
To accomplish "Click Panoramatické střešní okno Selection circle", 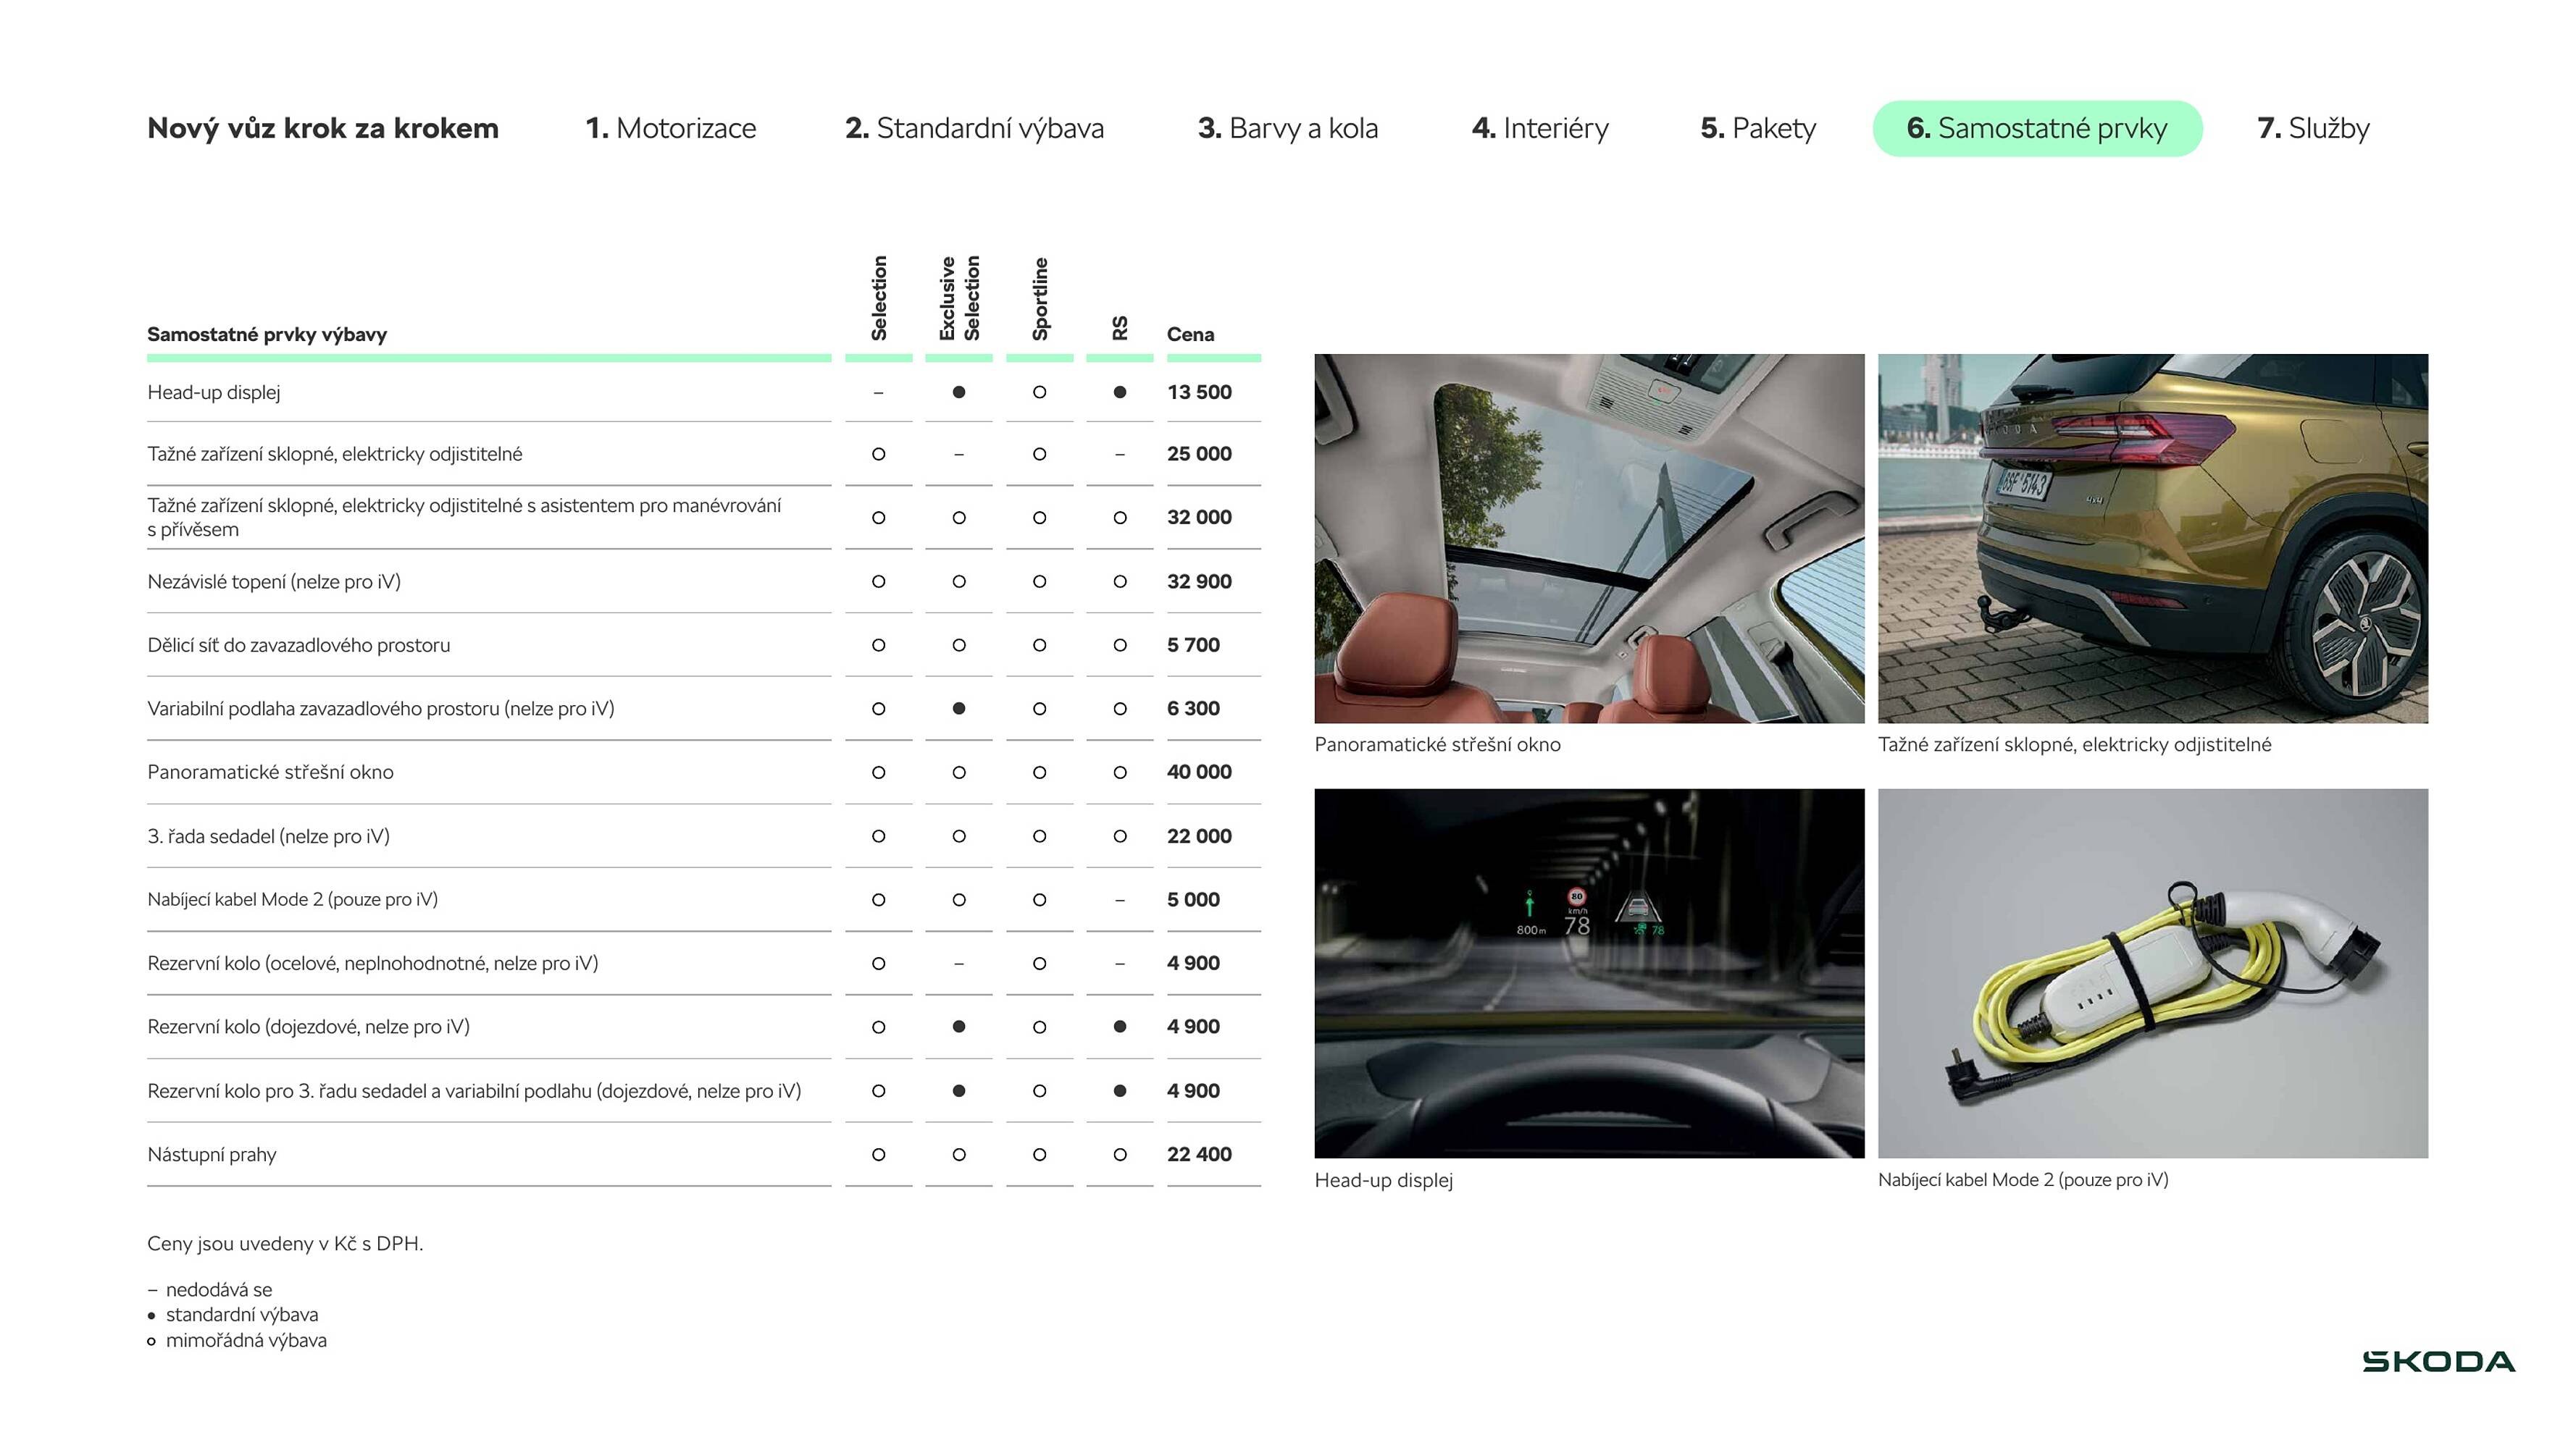I will pos(878,772).
